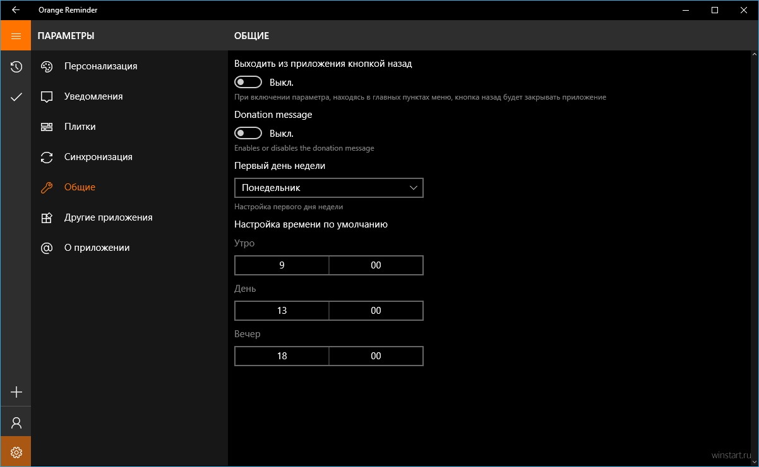Show the О приложении page
759x467 pixels.
click(129, 248)
